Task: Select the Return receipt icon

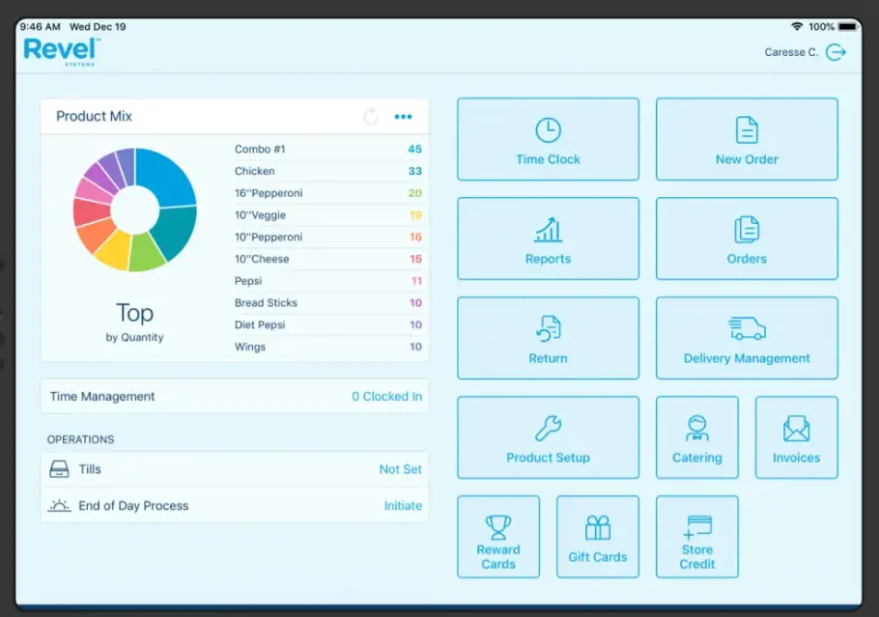Action: [549, 329]
